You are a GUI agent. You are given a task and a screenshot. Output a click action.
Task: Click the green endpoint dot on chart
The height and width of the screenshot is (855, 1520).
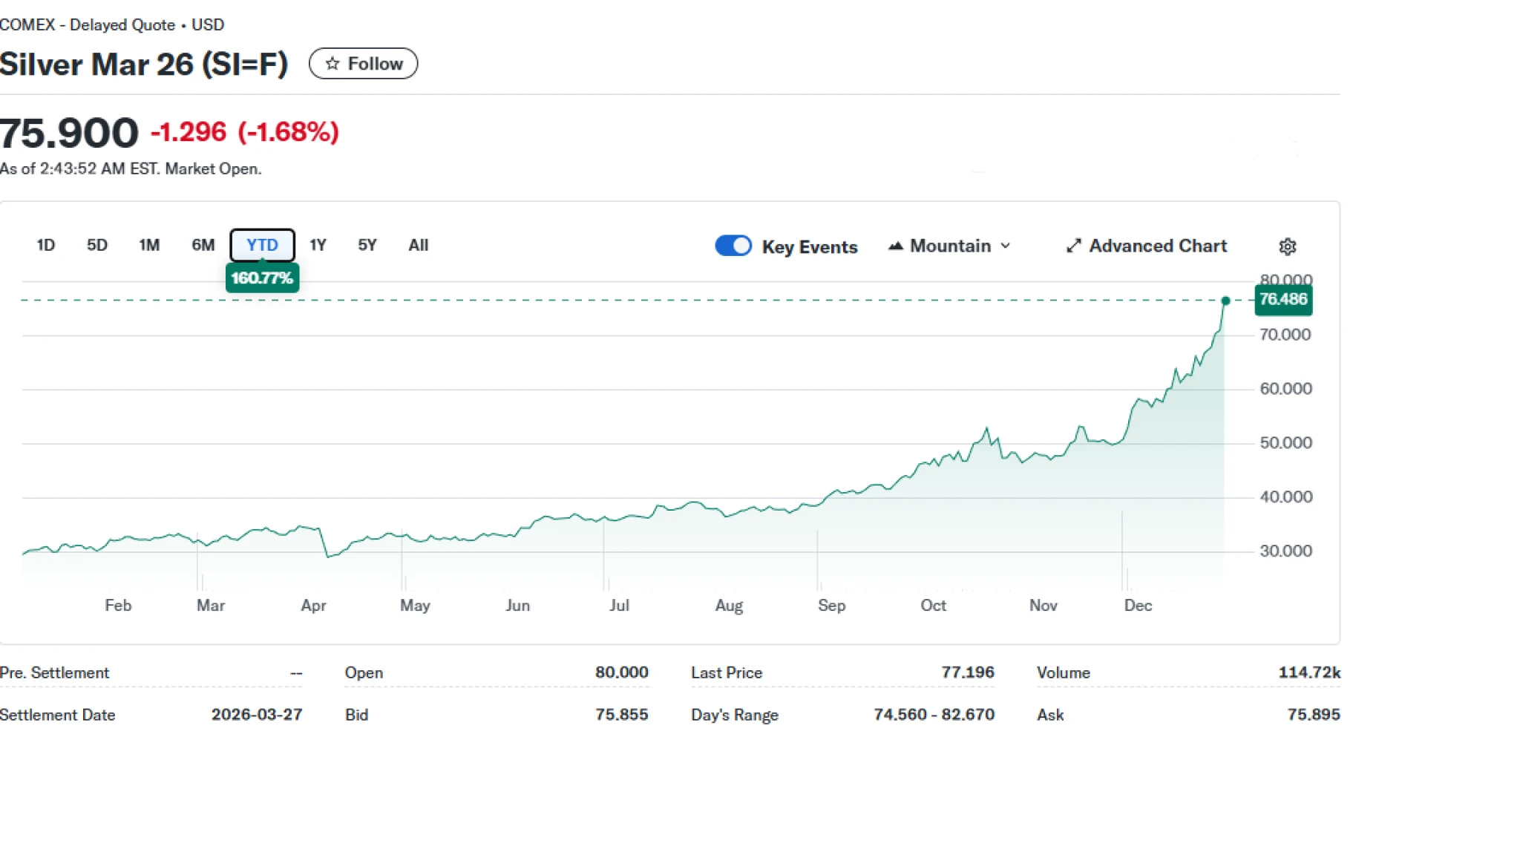(x=1225, y=301)
